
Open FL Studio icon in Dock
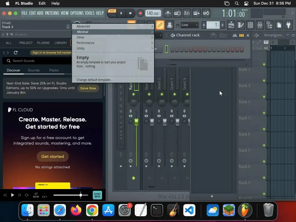click(245, 210)
